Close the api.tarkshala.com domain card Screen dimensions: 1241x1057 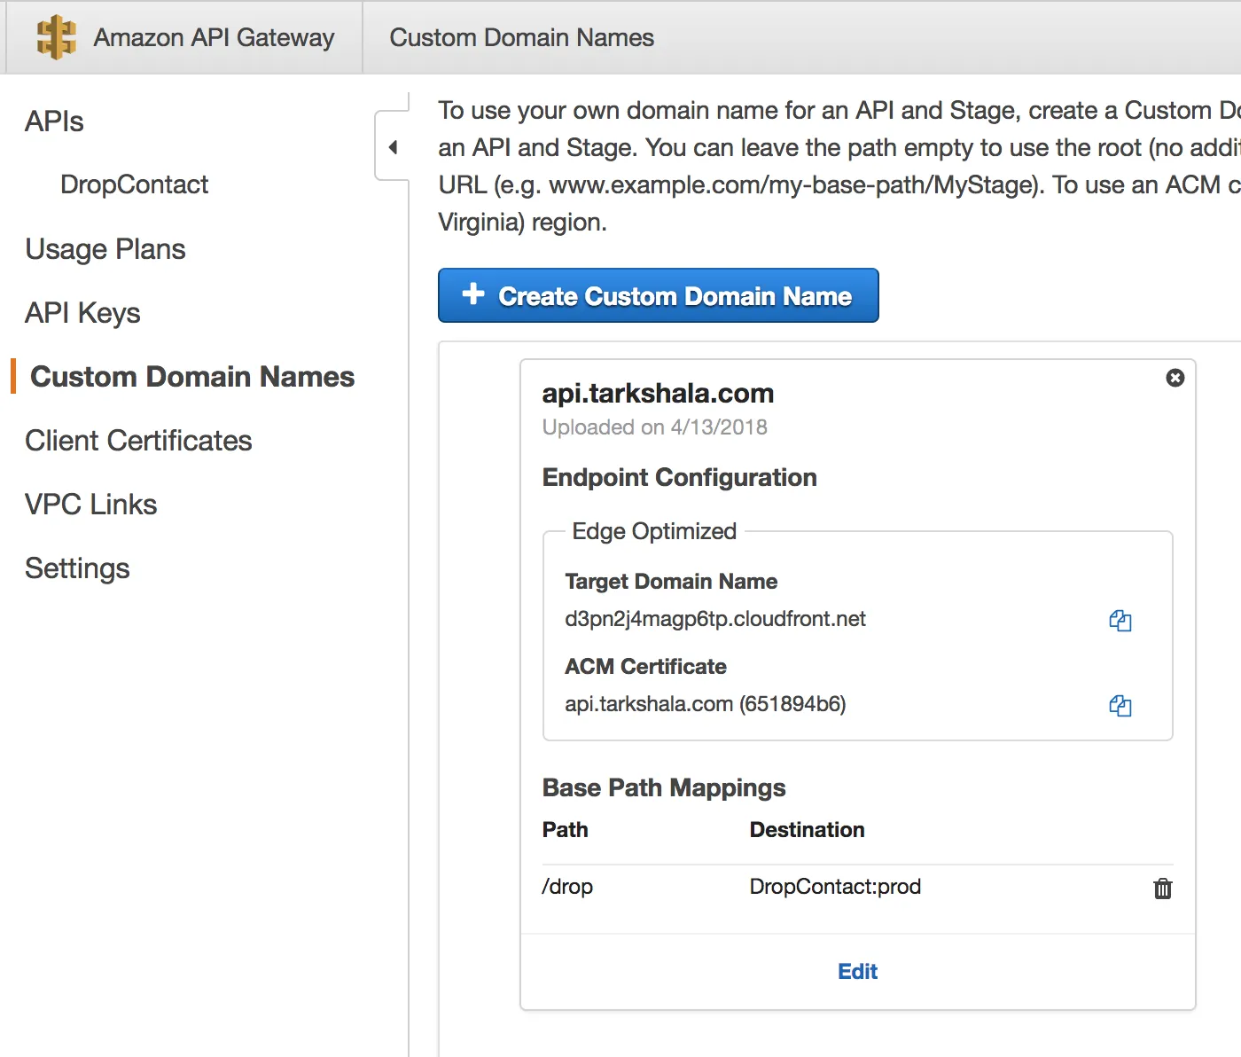pos(1175,378)
